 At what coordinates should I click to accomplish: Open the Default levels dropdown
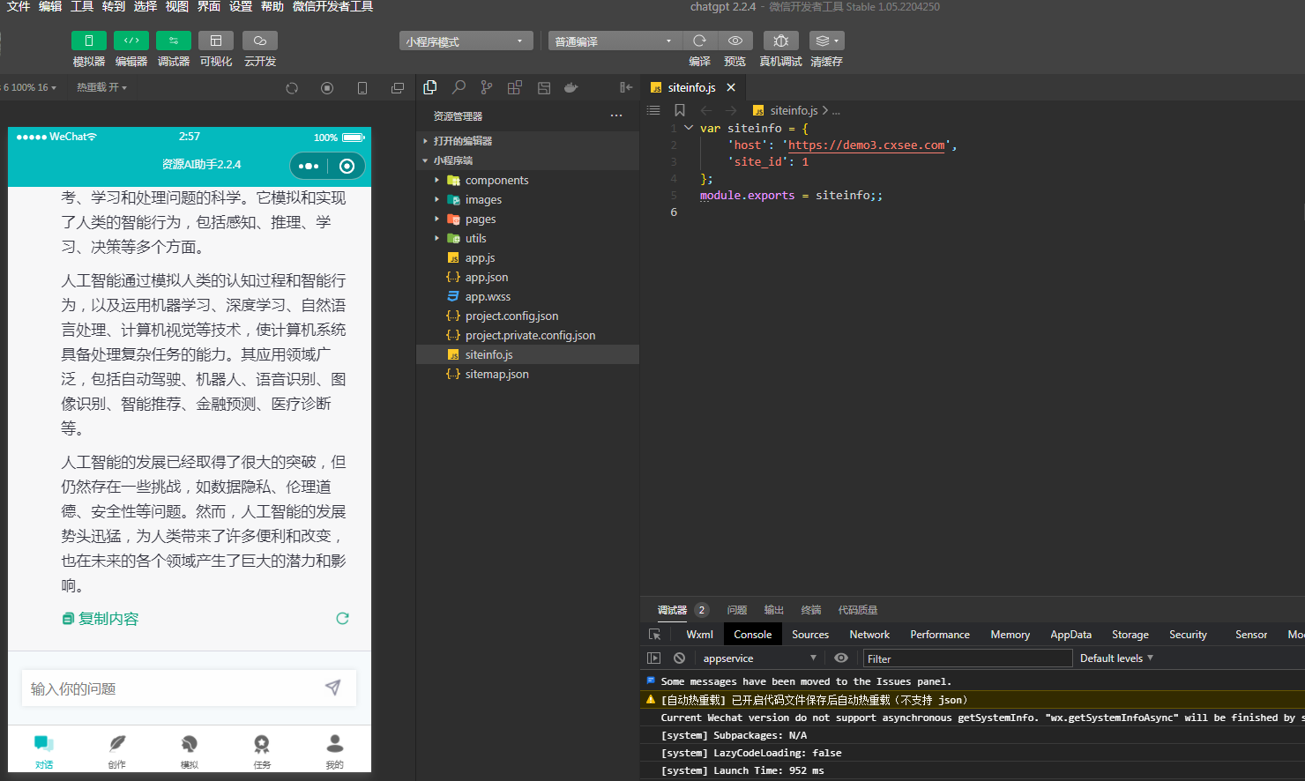tap(1116, 658)
